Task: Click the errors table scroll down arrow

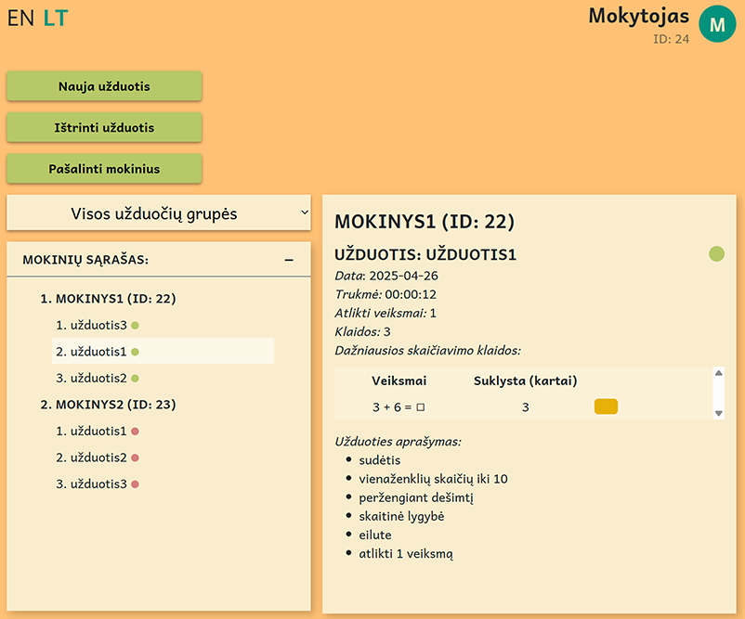Action: click(718, 414)
